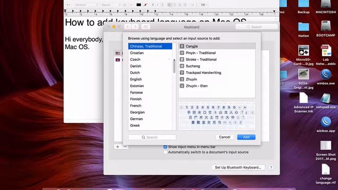Enable Automatically switch to document's input source
338x190 pixels.
165,152
